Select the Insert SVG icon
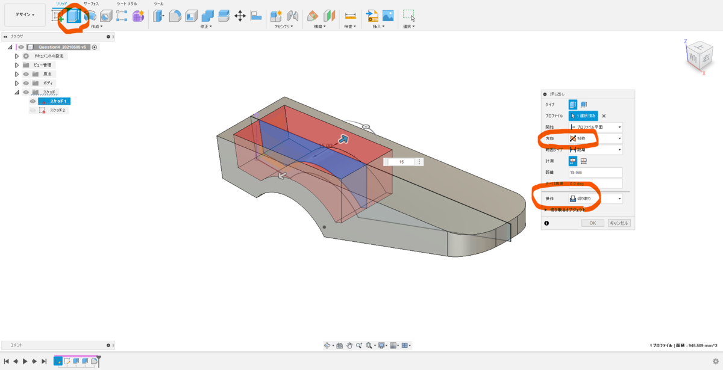Screen dimensions: 723x370 click(372, 16)
